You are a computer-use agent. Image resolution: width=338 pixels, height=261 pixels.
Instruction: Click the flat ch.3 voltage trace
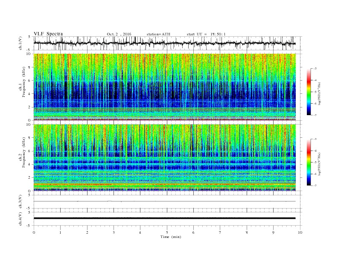[x=164, y=201]
